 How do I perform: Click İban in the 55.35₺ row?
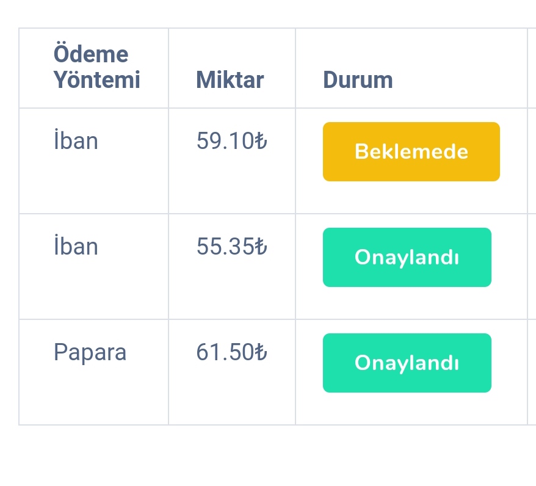tap(76, 245)
